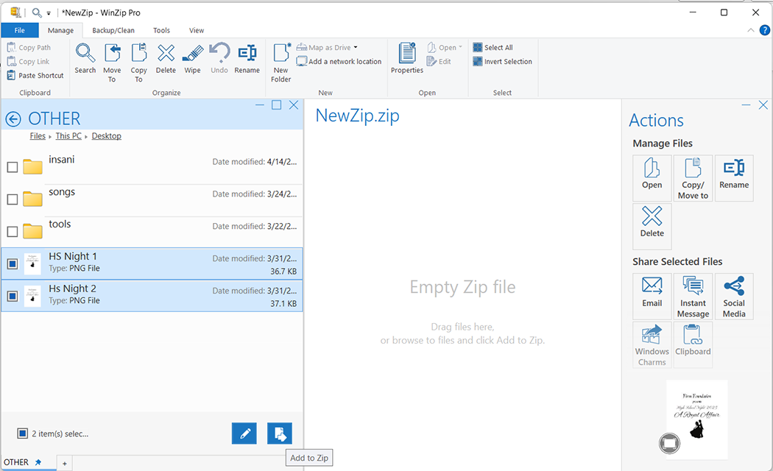Open the Properties dialog icon
This screenshot has width=773, height=471.
coord(407,59)
